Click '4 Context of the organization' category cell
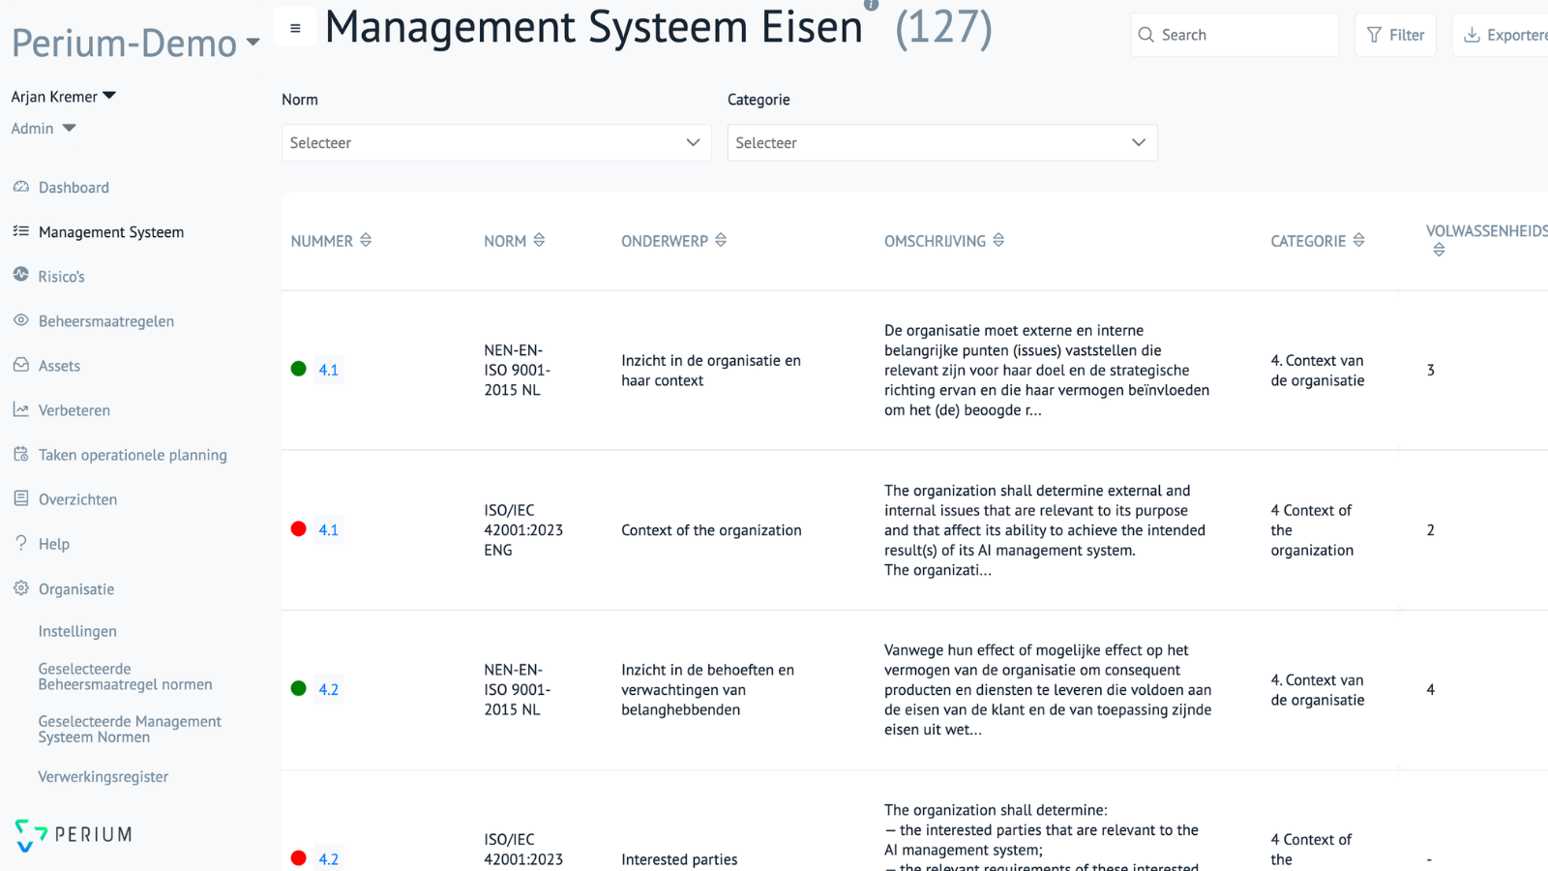This screenshot has height=871, width=1548. click(1312, 530)
